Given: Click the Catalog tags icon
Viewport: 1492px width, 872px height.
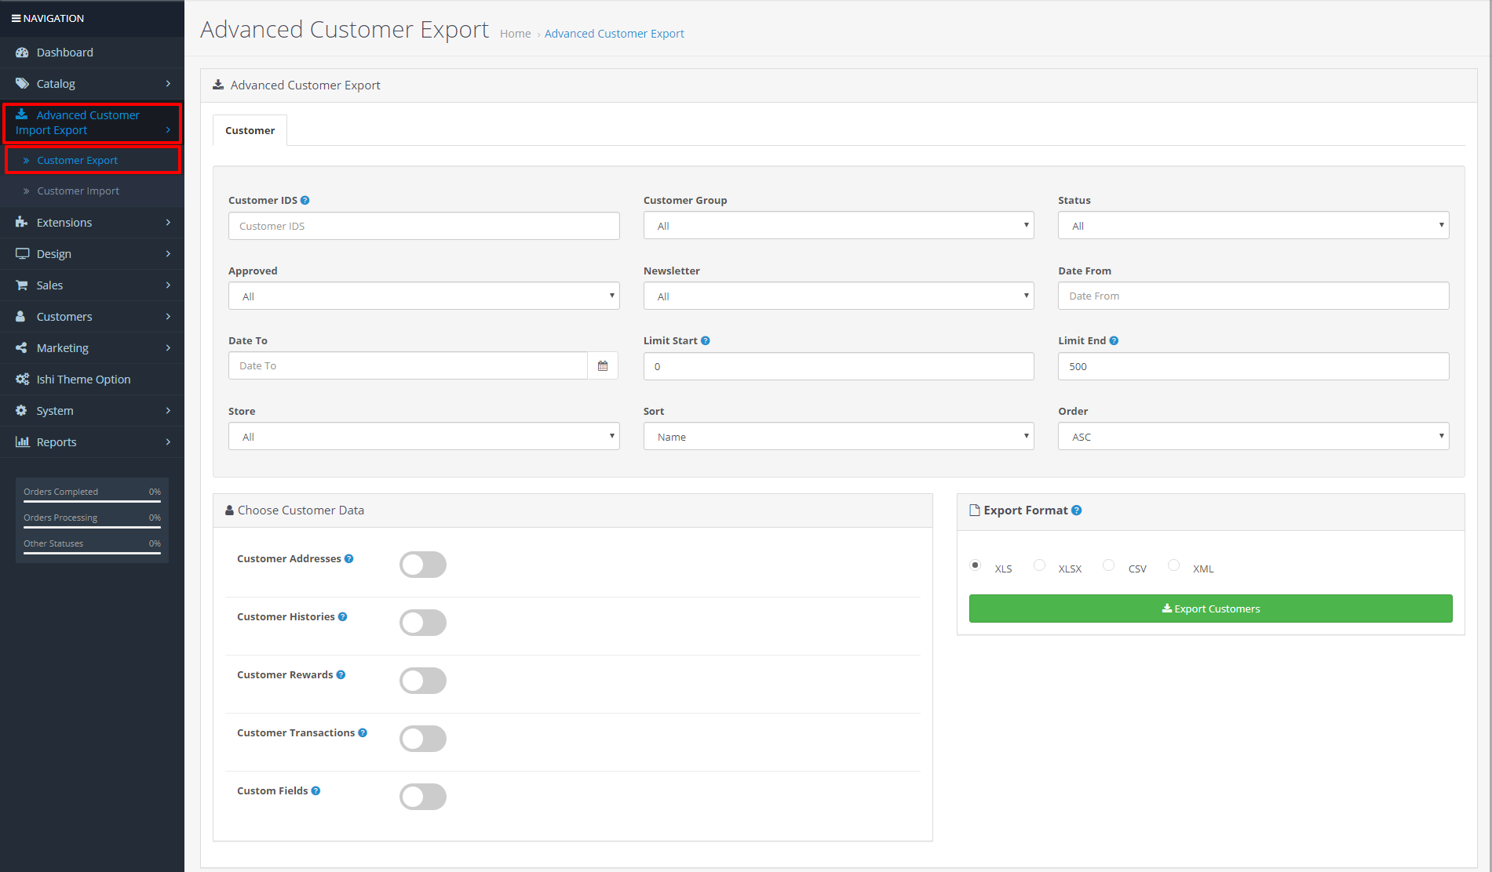Looking at the screenshot, I should [x=22, y=83].
